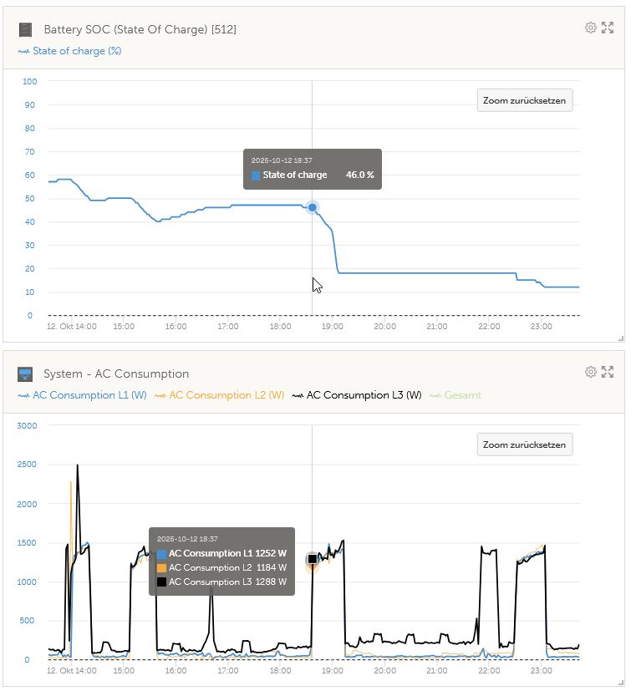Click resize handle of AC Consumption widget

pos(621,683)
